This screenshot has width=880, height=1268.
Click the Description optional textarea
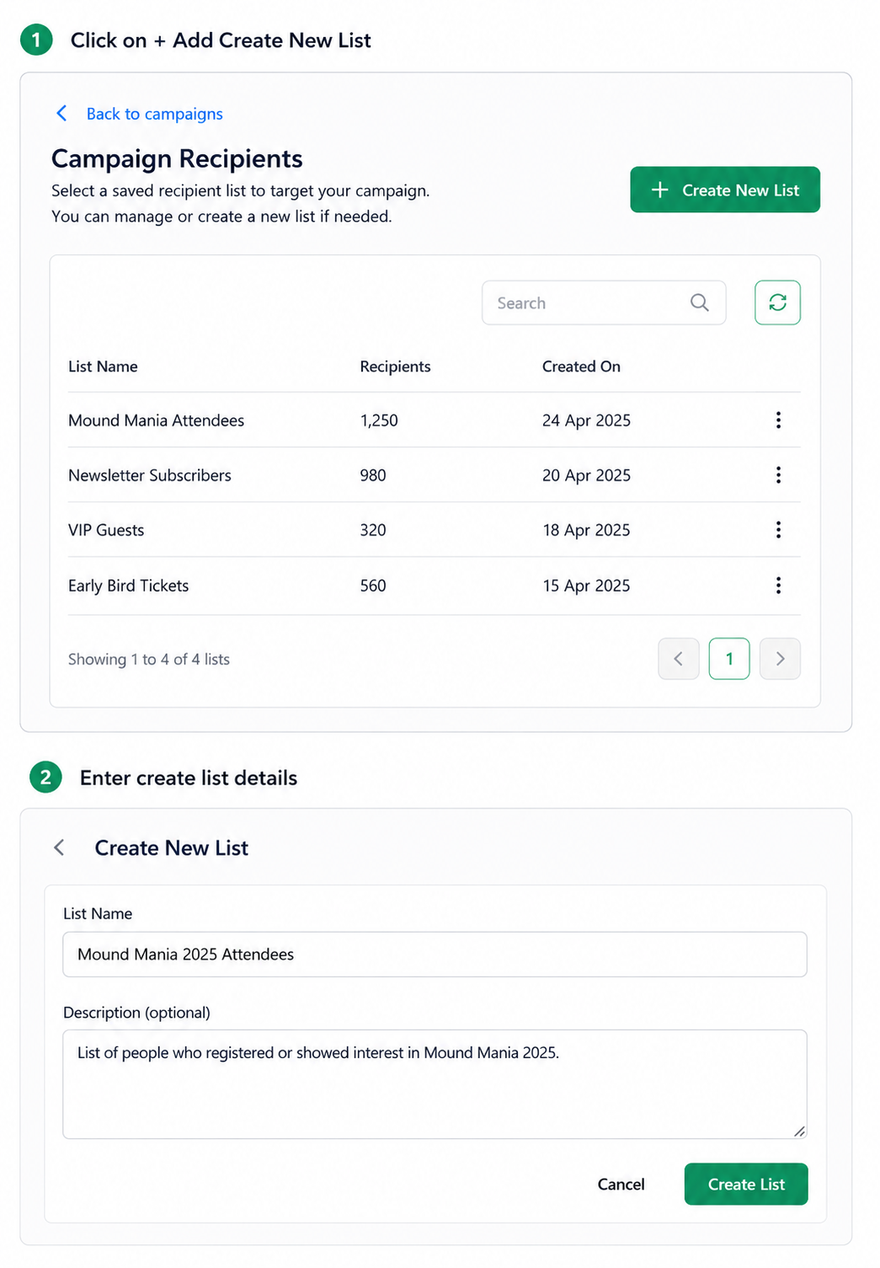(435, 1084)
